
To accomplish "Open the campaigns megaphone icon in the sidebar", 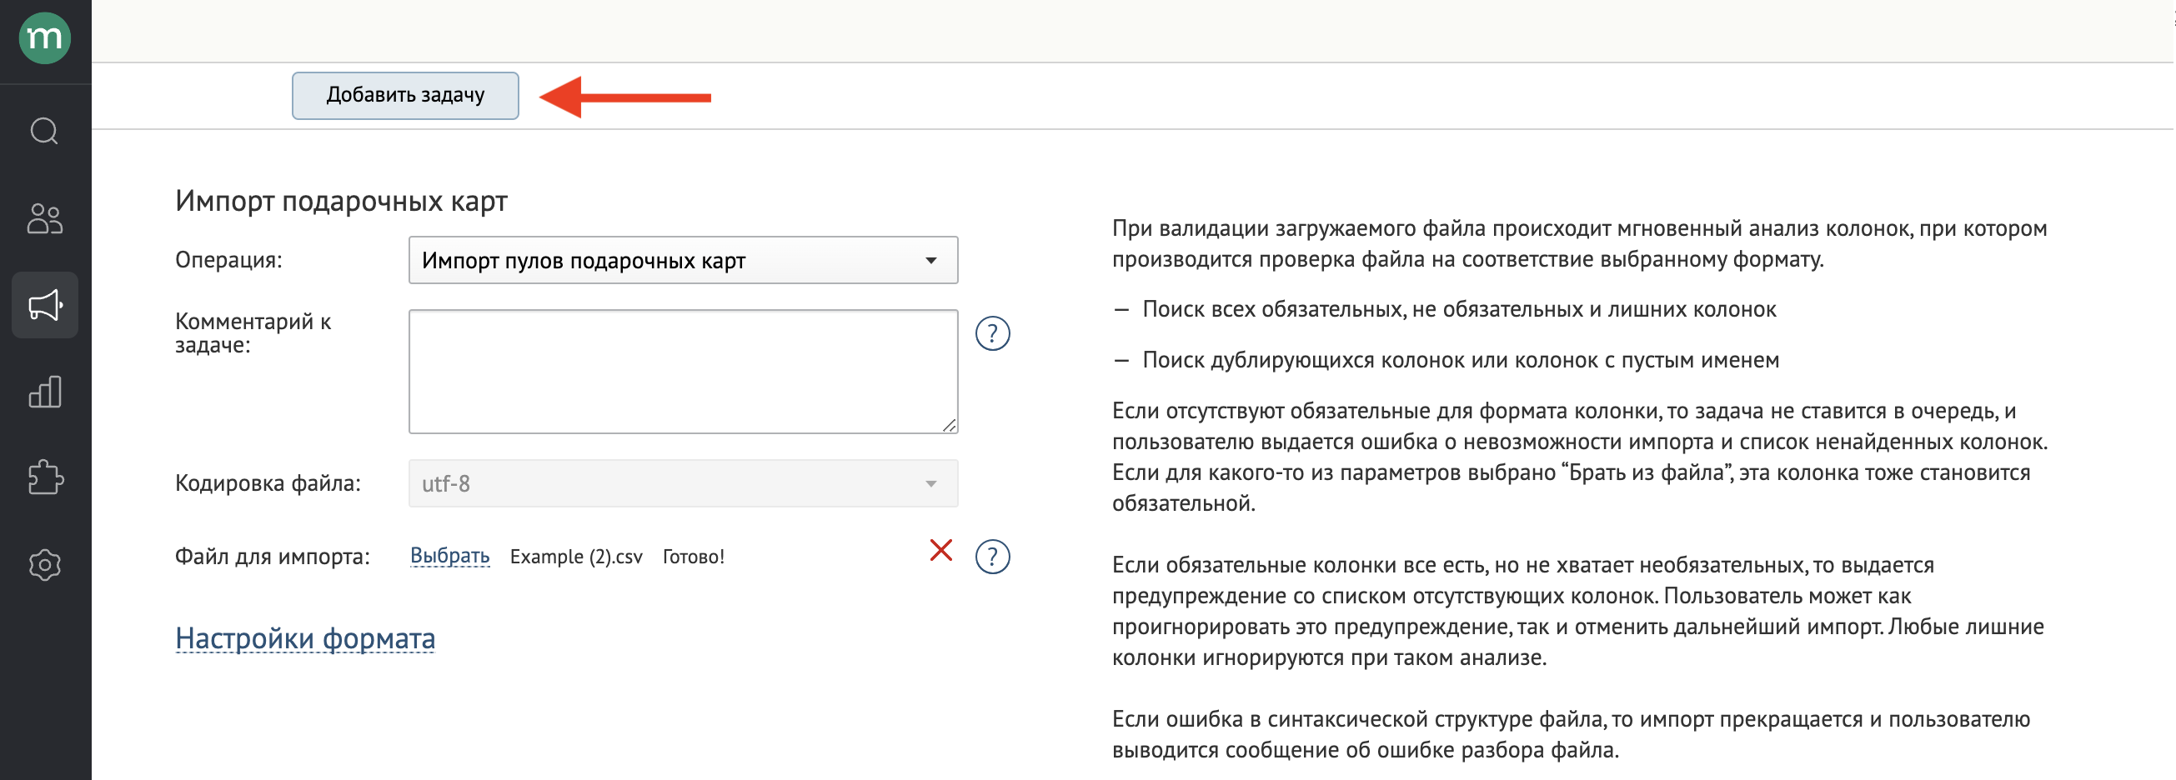I will point(45,306).
